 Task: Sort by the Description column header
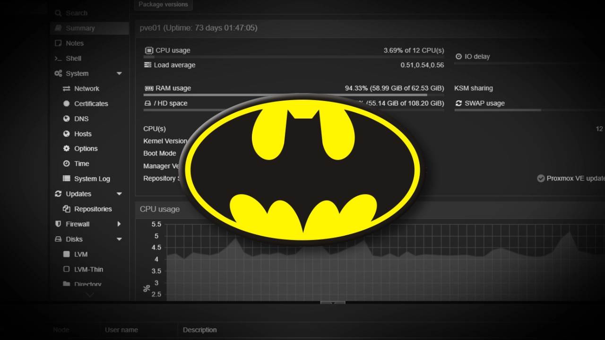tap(200, 330)
